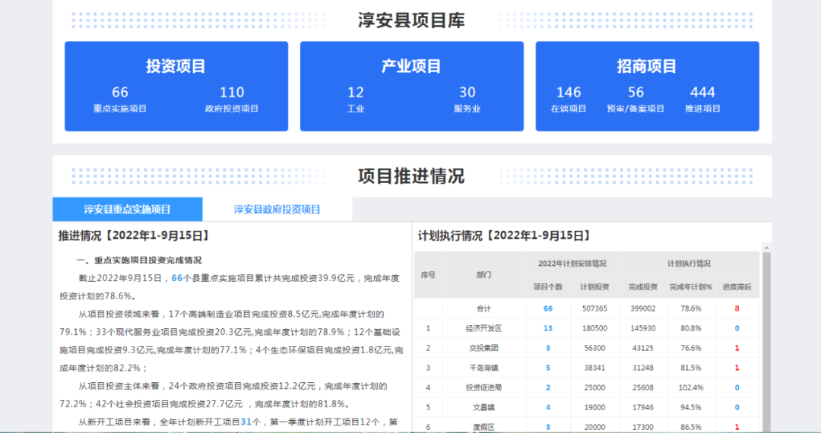This screenshot has width=821, height=433.
Task: Select the 项目个数 column header
Action: 547,287
